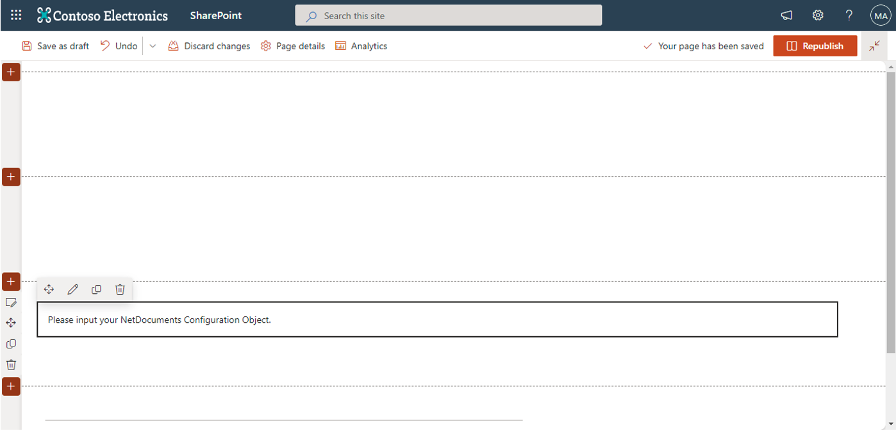Duplicate the web part

(96, 289)
